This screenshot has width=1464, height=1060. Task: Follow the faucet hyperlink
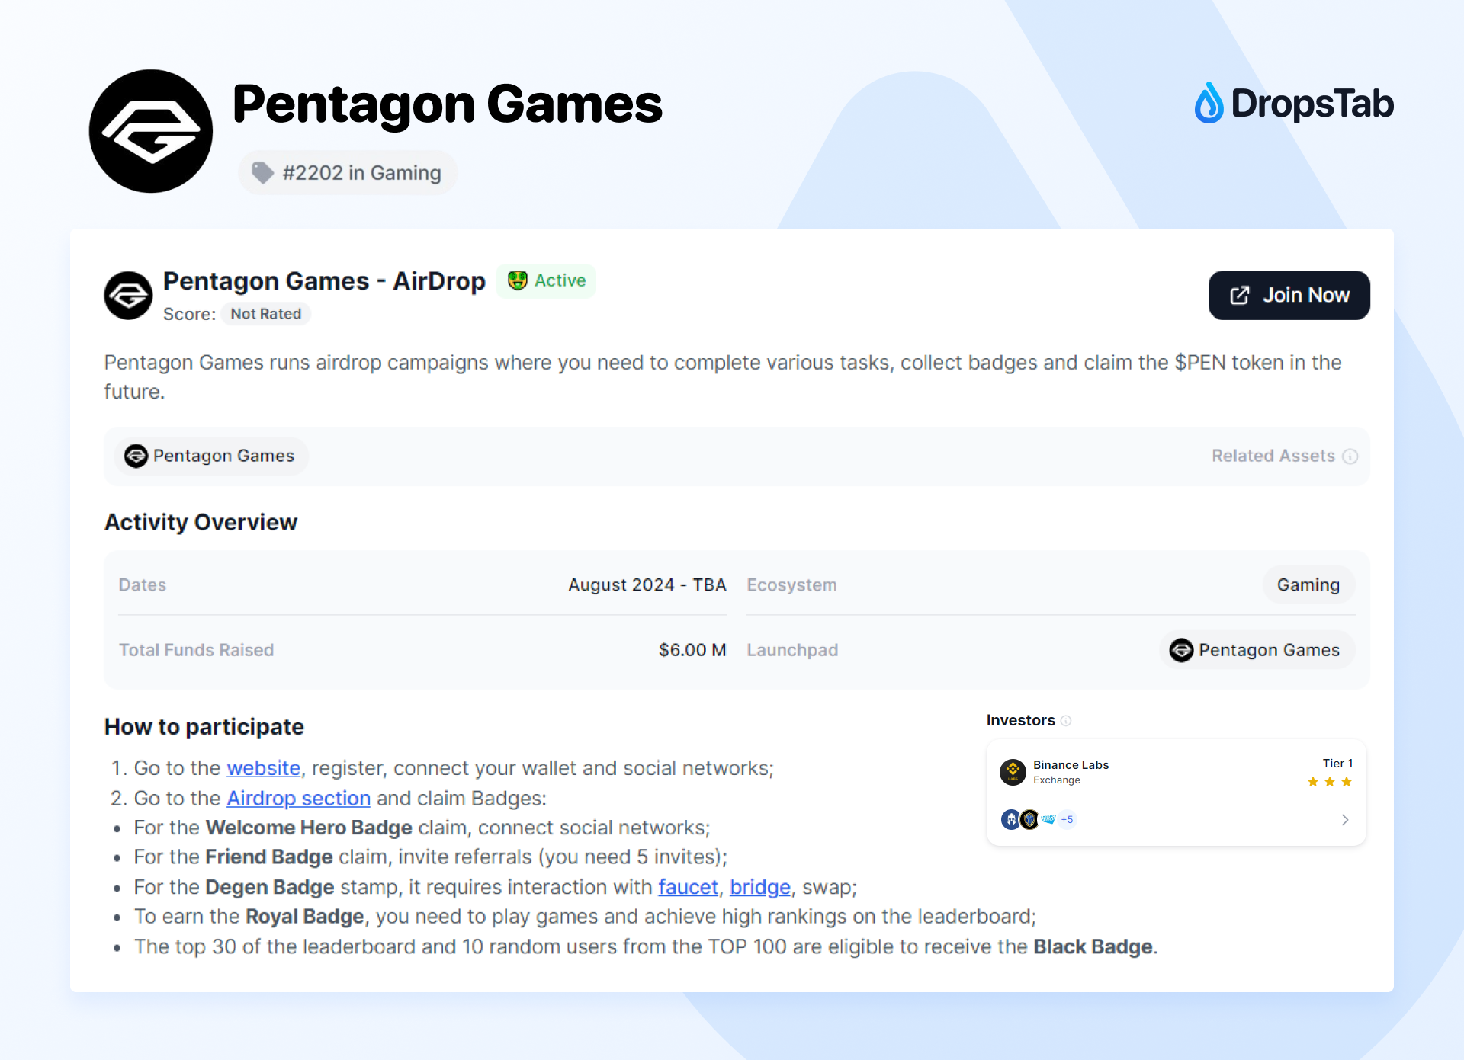pos(688,888)
